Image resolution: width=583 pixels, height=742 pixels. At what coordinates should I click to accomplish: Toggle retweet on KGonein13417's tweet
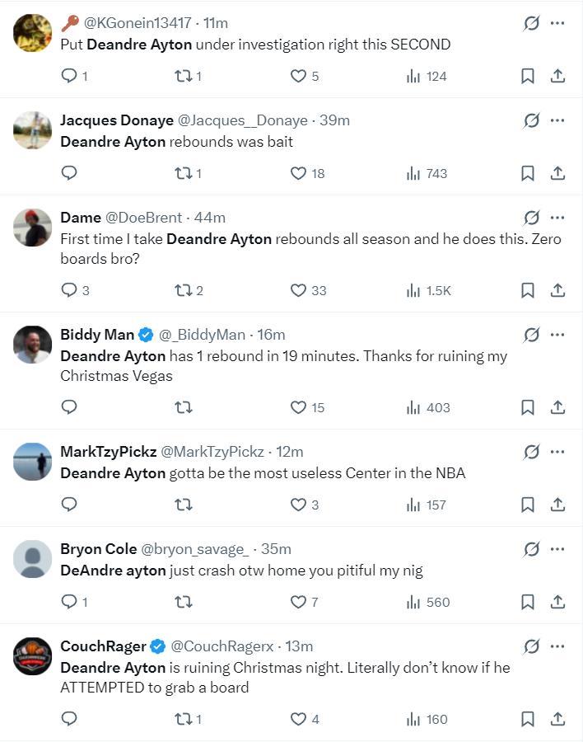coord(183,76)
